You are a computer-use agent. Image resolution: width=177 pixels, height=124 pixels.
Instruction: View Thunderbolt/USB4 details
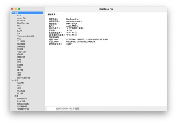26,36
